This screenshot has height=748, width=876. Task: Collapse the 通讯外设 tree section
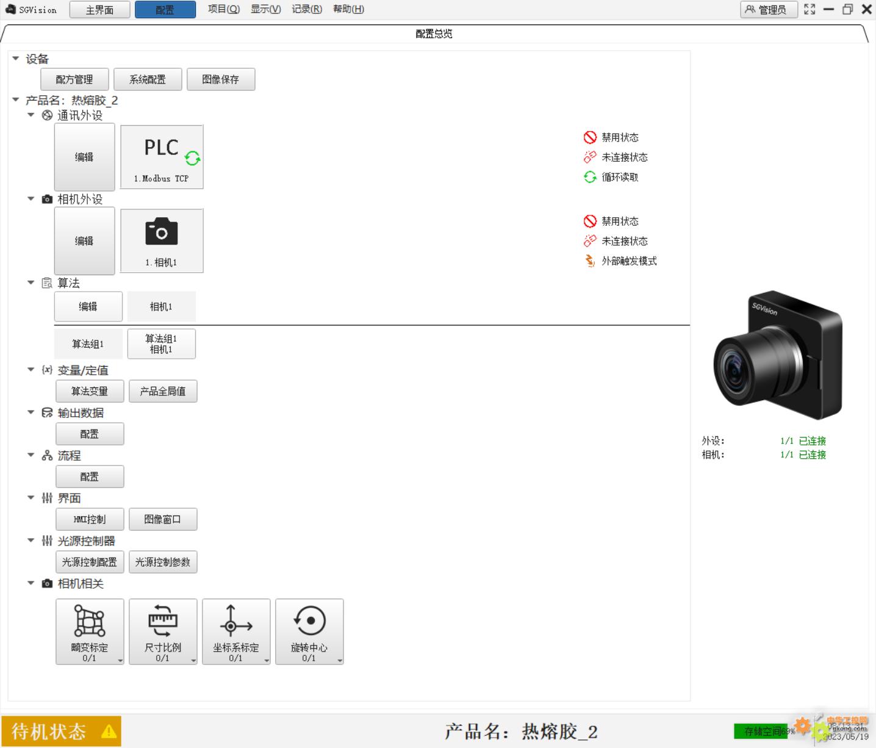pyautogui.click(x=31, y=115)
